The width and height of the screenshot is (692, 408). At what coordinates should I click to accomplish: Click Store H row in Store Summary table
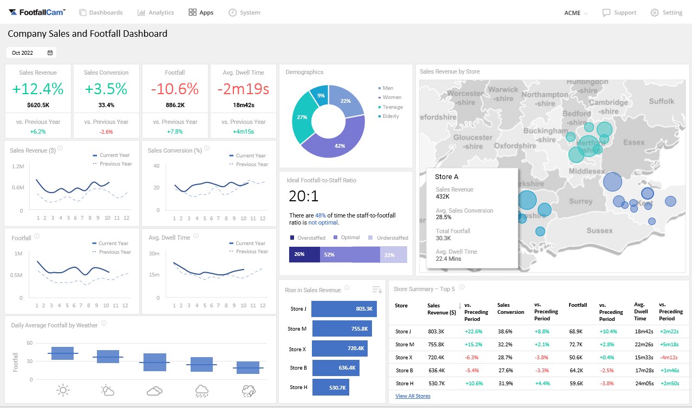click(539, 383)
